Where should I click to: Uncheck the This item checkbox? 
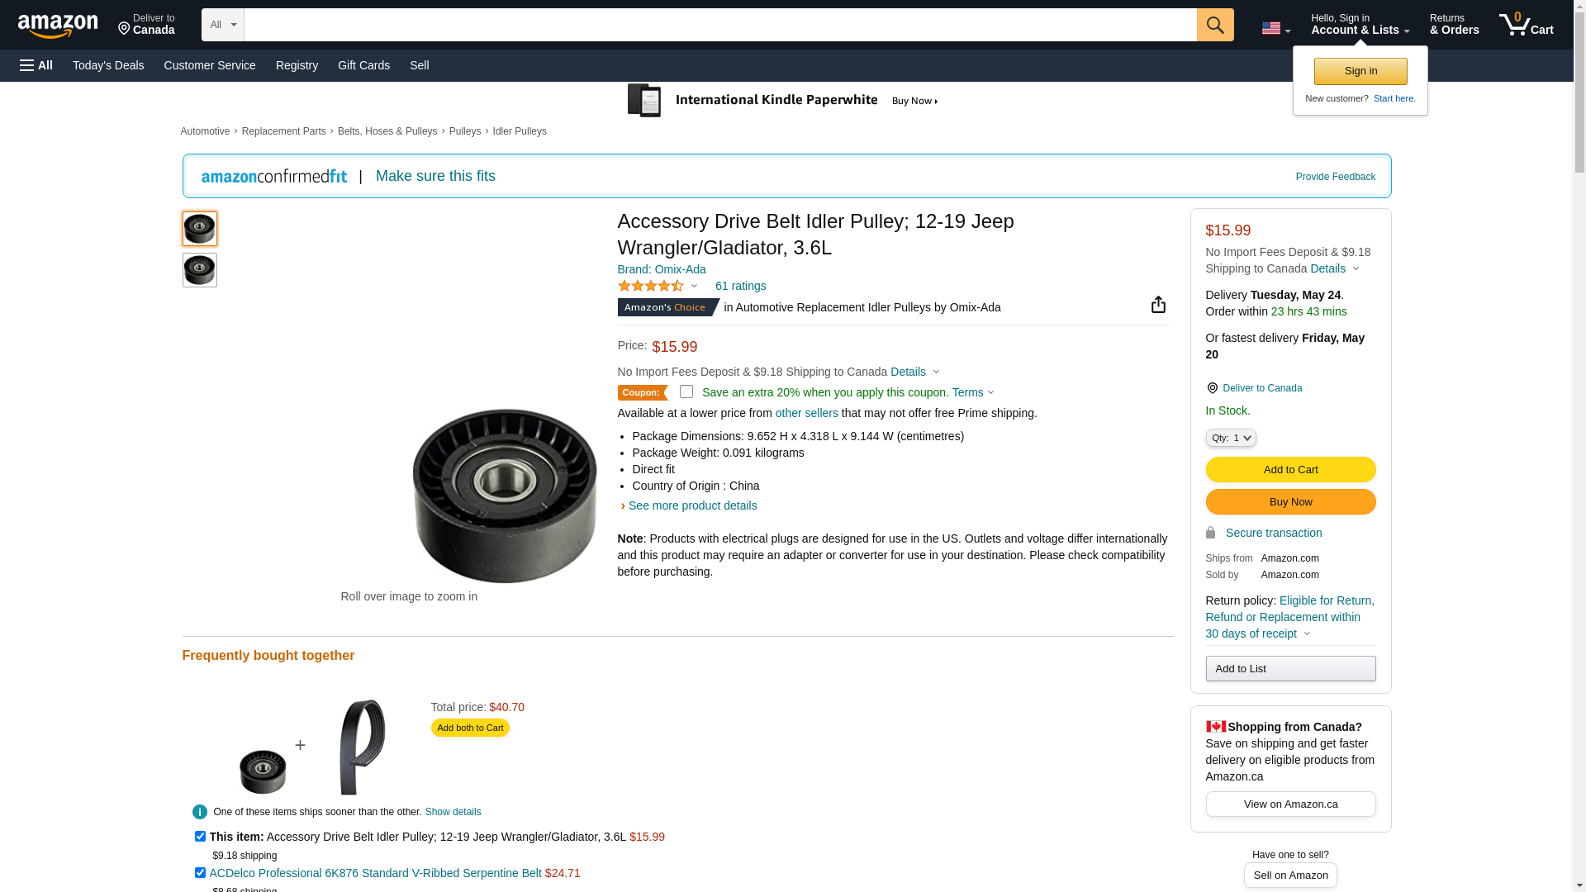200,836
